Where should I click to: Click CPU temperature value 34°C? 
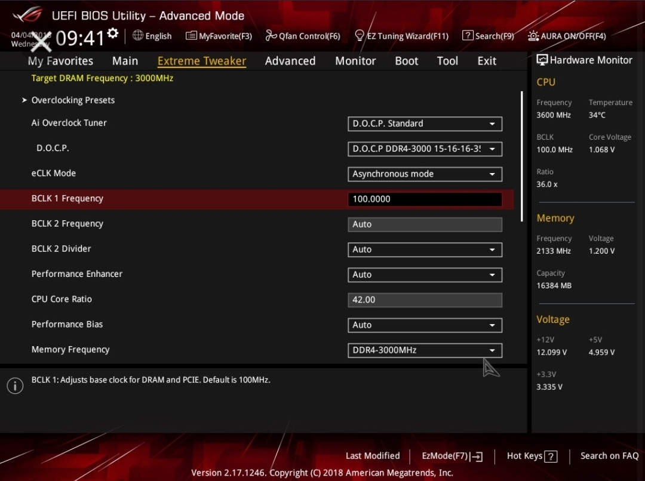597,115
